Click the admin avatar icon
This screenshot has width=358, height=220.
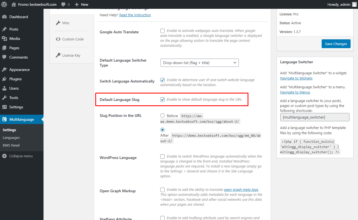tap(354, 4)
